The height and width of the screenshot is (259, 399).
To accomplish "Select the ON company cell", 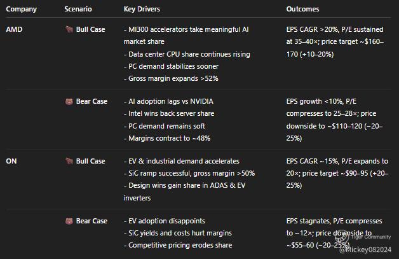I will tap(11, 161).
